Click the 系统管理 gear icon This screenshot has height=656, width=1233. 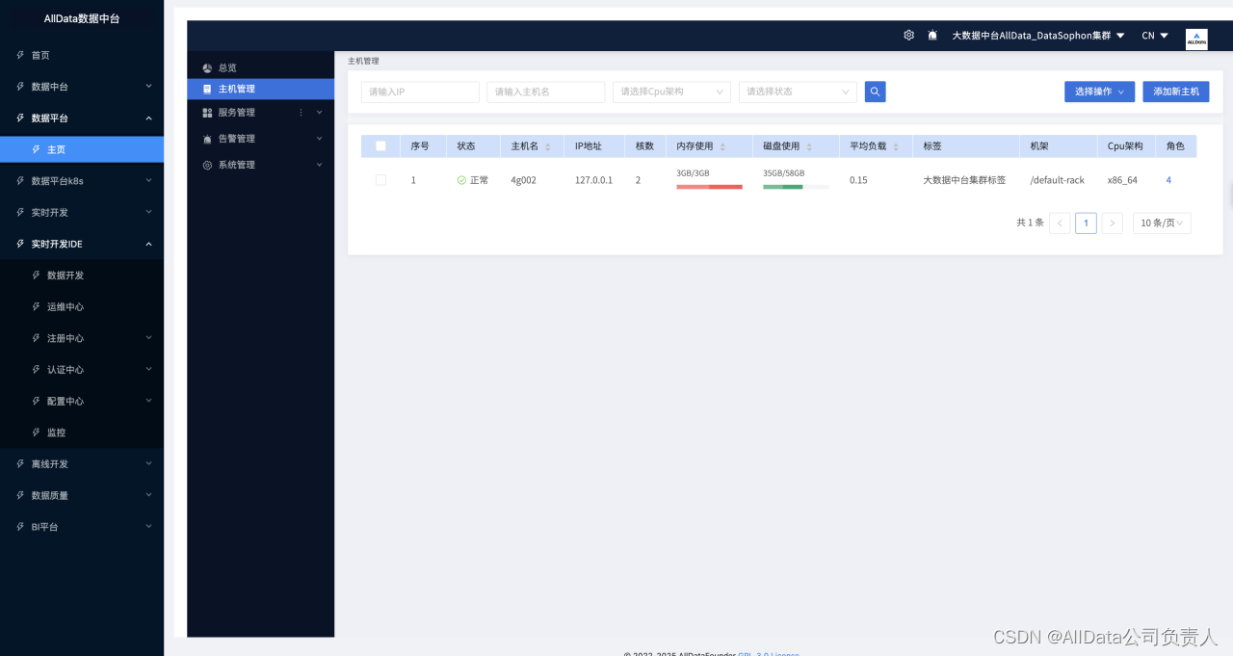click(207, 165)
